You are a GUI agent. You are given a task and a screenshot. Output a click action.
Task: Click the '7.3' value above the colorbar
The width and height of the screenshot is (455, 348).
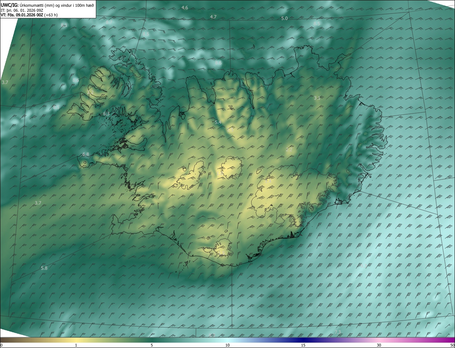pyautogui.click(x=338, y=332)
